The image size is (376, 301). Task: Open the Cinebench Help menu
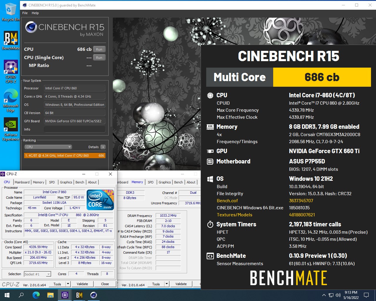[x=35, y=13]
